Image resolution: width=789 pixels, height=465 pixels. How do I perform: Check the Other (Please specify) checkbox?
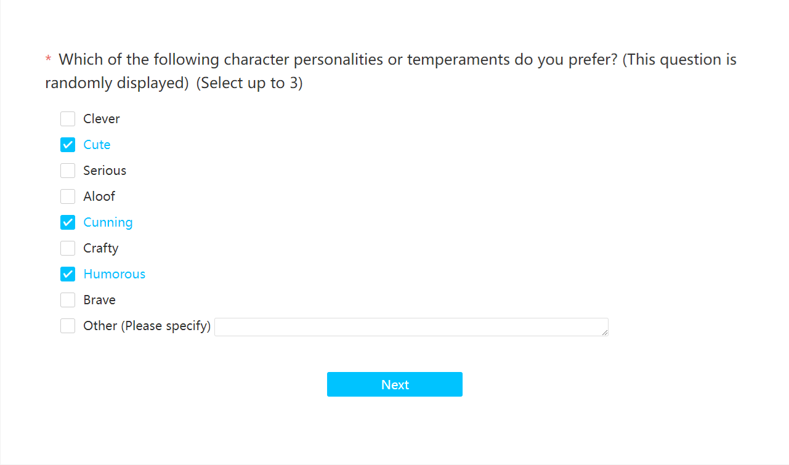pos(68,326)
